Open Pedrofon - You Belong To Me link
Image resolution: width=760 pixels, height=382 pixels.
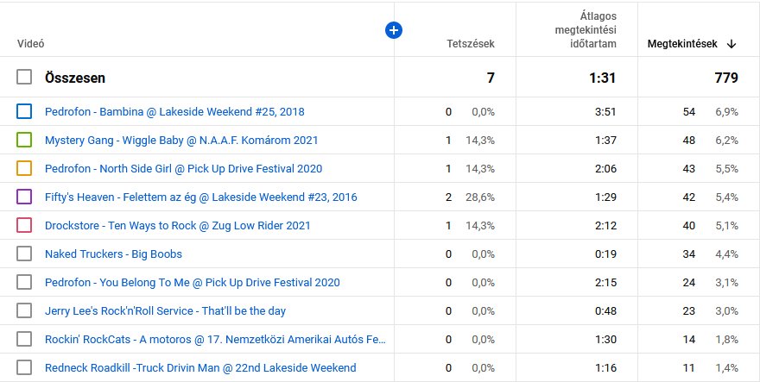click(192, 282)
